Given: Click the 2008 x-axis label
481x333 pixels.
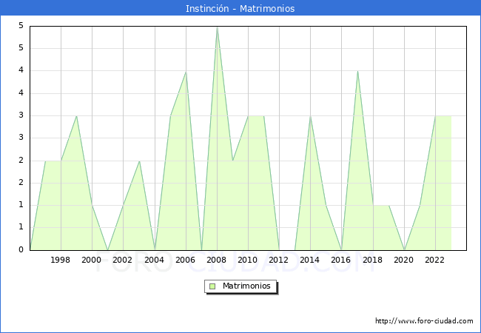Looking at the screenshot, I should (217, 260).
